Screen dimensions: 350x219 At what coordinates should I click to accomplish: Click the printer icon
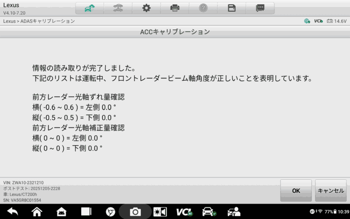[x=175, y=8]
